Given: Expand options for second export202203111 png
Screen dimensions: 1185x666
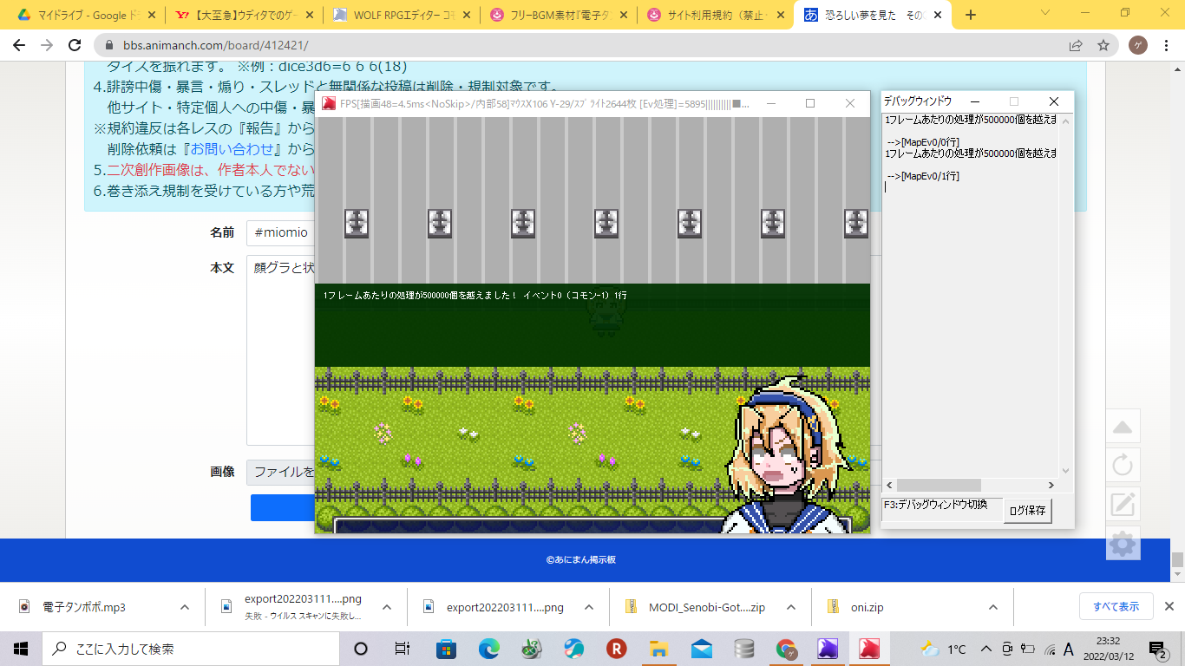Looking at the screenshot, I should click(x=589, y=607).
